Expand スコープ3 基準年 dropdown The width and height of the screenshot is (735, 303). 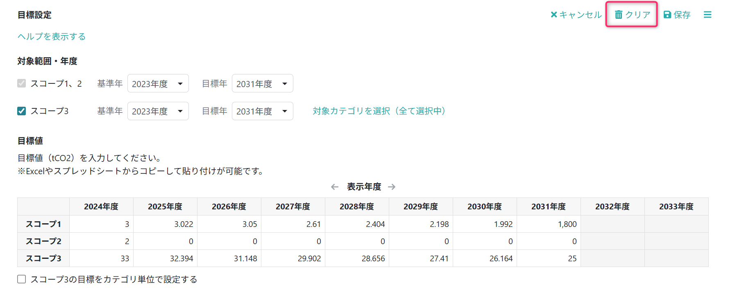coord(158,111)
